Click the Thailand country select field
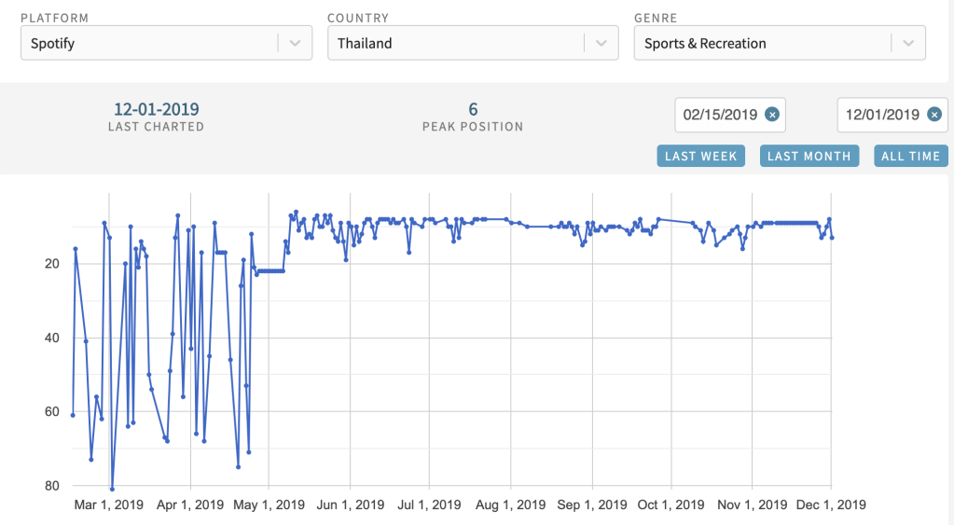This screenshot has height=525, width=954. point(455,43)
